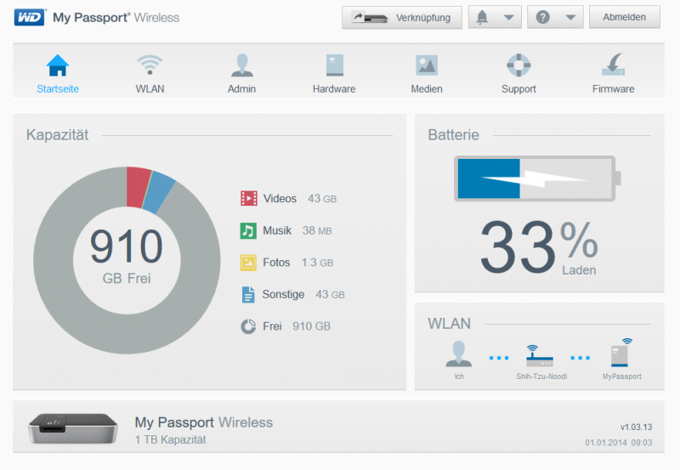Click the Sonstige document icon

pyautogui.click(x=248, y=294)
